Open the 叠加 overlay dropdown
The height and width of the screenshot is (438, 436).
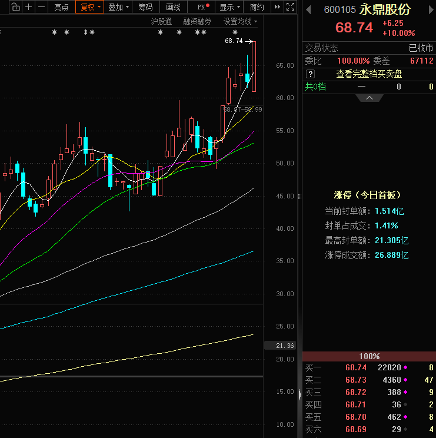coord(118,6)
